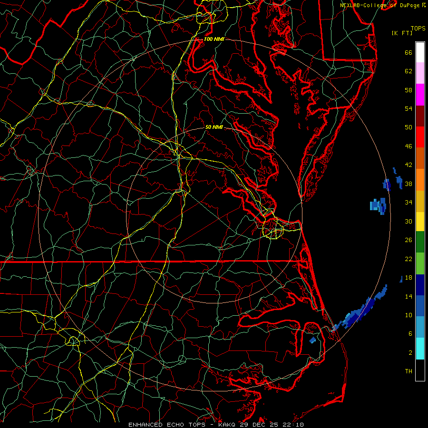Click the medium blue legend swatch

point(420,306)
